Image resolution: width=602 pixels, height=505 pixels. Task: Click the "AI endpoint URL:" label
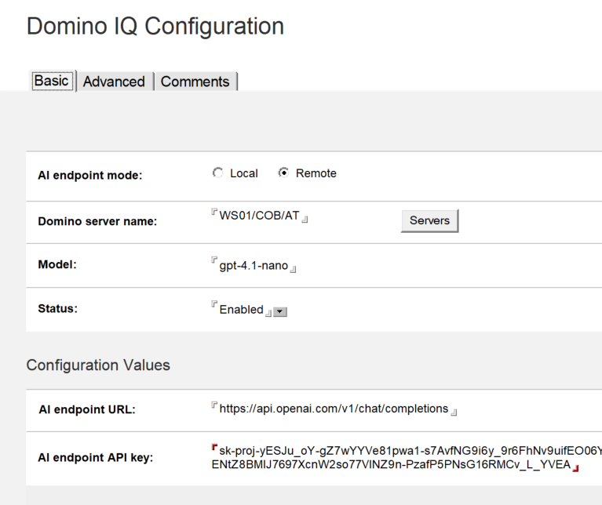pyautogui.click(x=86, y=410)
